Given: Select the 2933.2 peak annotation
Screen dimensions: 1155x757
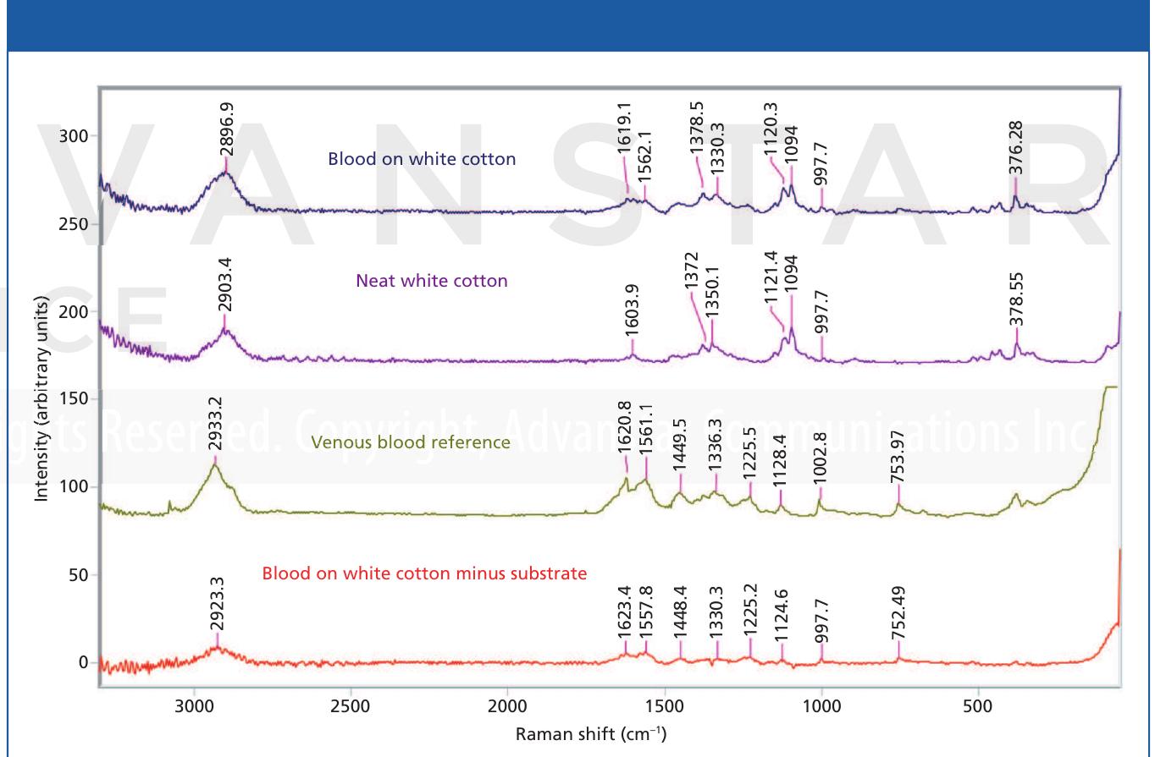Looking at the screenshot, I should coord(216,425).
